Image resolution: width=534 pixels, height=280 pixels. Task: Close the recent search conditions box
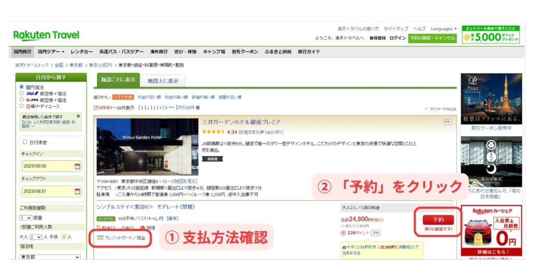coord(78,116)
